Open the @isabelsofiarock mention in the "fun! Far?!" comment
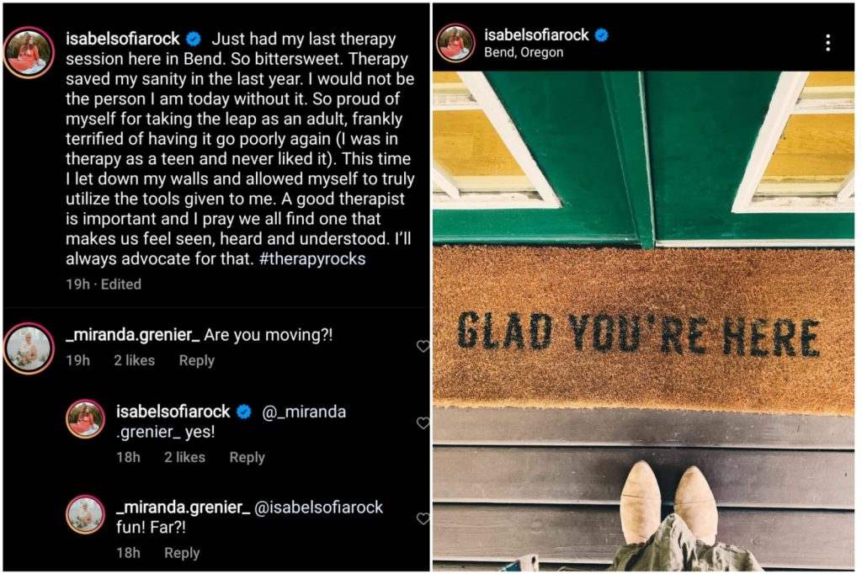Screen dimensions: 862x574 318,508
